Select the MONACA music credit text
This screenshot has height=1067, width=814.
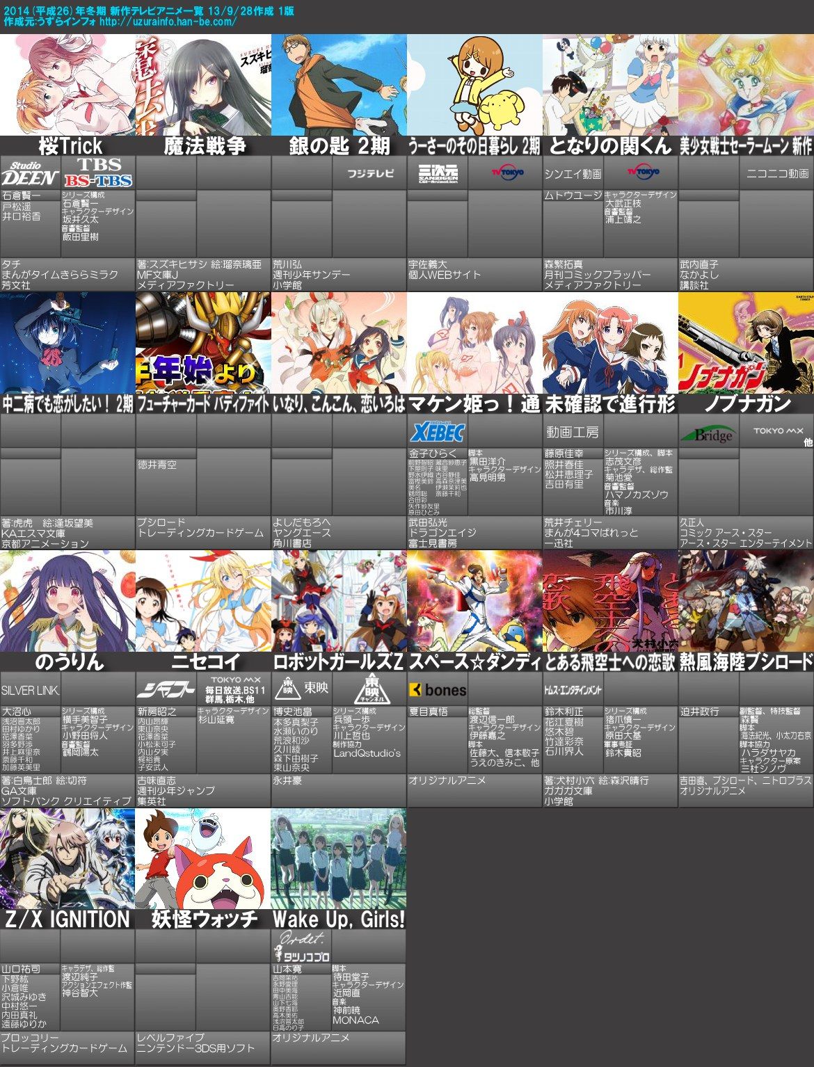point(356,1020)
